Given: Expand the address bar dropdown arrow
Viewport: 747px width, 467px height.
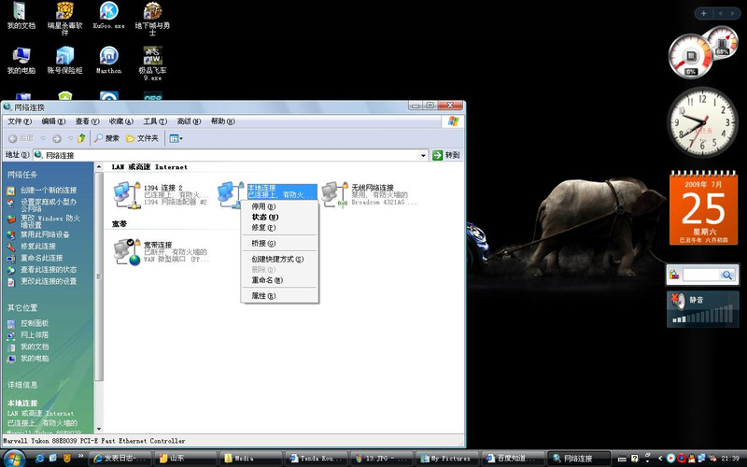Looking at the screenshot, I should 423,155.
